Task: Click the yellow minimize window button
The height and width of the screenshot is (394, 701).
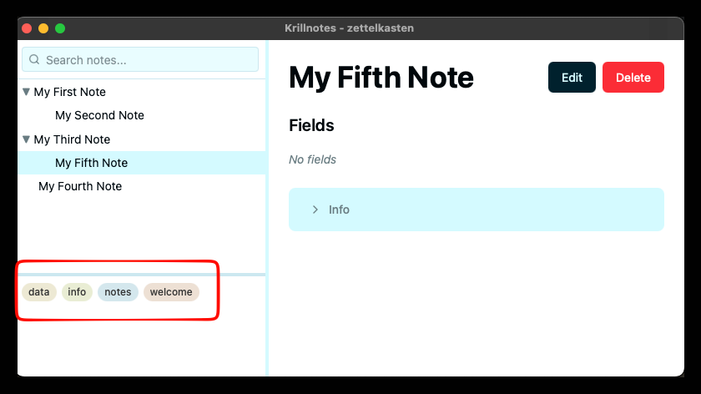Action: [43, 28]
